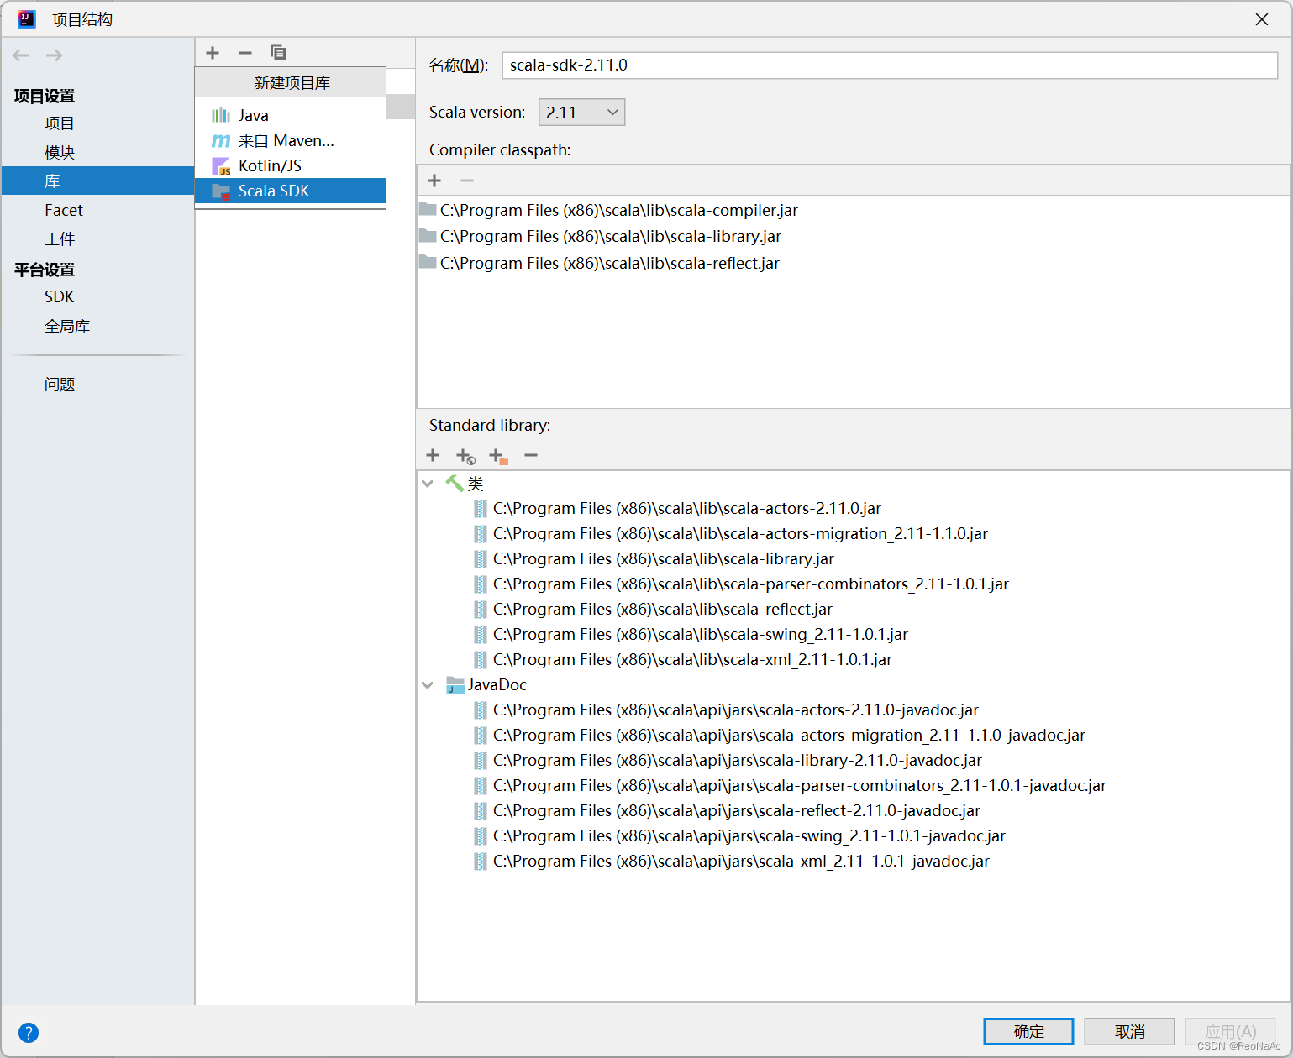Viewport: 1293px width, 1058px height.
Task: Open the Scala version dropdown
Action: click(x=581, y=112)
